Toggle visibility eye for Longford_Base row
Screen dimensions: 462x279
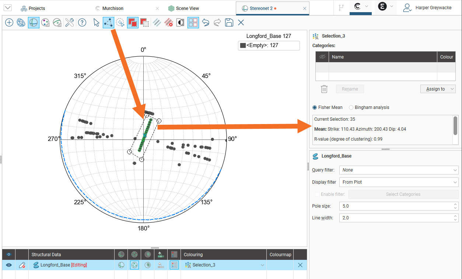pyautogui.click(x=9, y=265)
